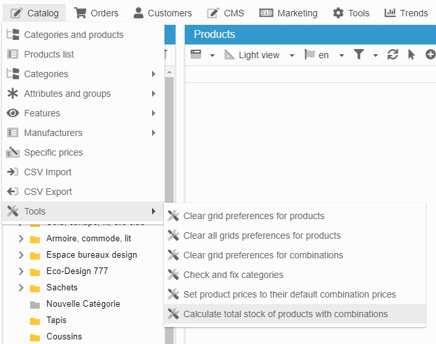Click the refresh icon in Products toolbar

[392, 55]
